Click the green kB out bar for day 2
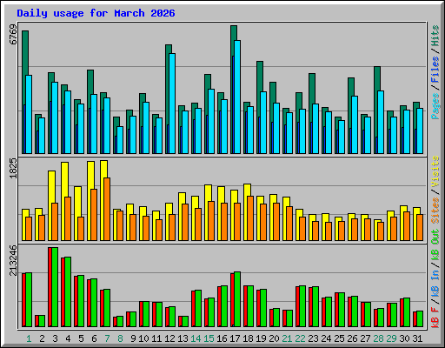 click(42, 321)
